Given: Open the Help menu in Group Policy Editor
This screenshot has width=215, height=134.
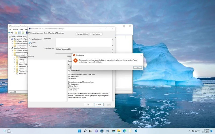Looking at the screenshot, I should click(26, 29).
